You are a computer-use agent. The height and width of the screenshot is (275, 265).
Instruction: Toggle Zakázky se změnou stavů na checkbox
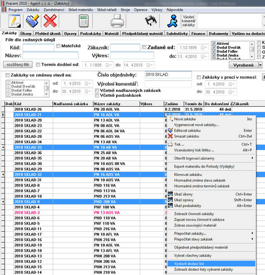8,75
